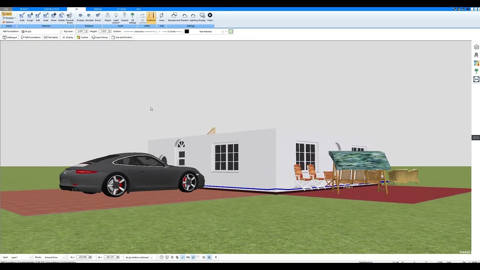This screenshot has height=270, width=480.
Task: Switch to the PROJECT tab
Action: (24, 9)
